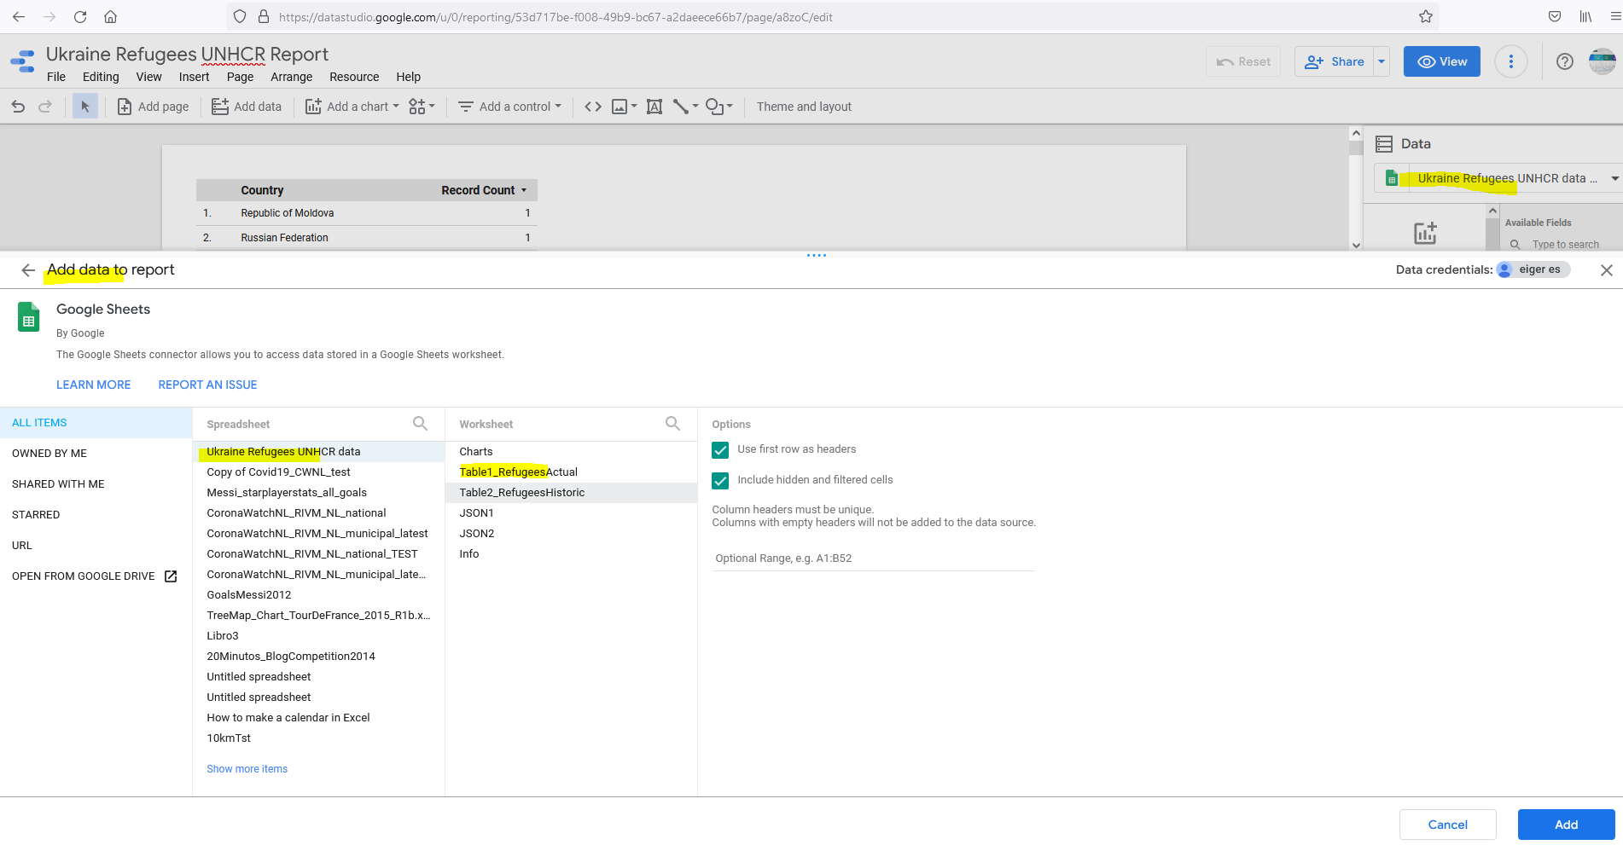Expand the Share options arrow
The height and width of the screenshot is (845, 1623).
(x=1382, y=61)
